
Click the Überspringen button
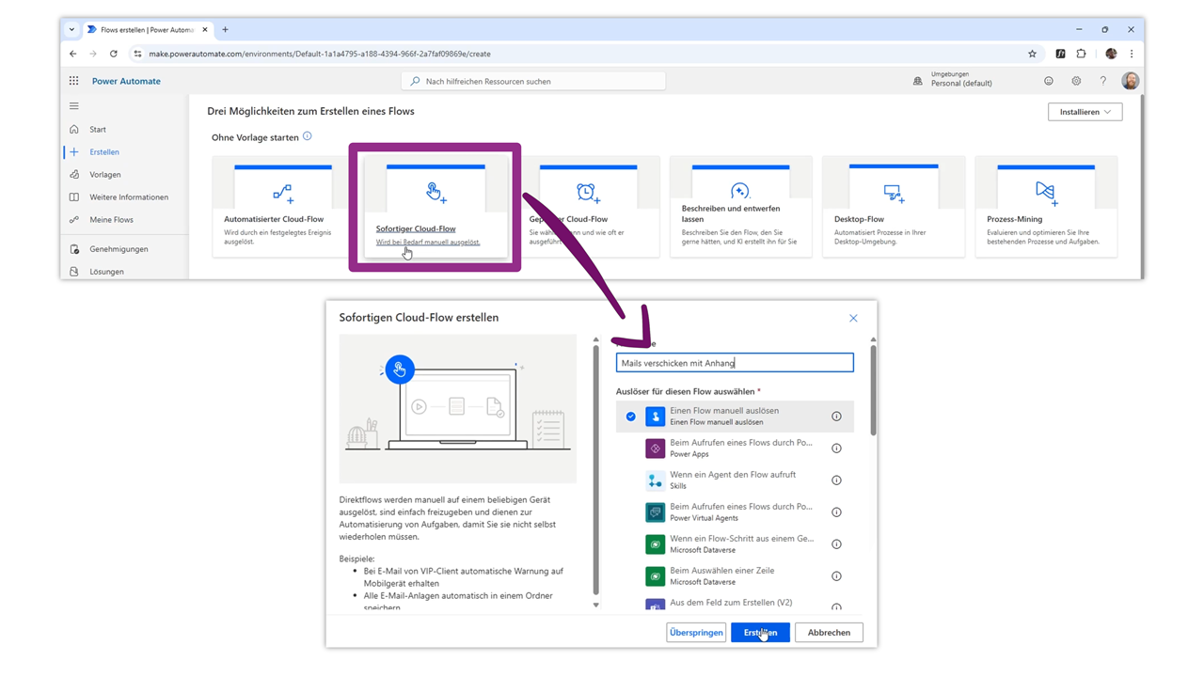click(696, 633)
